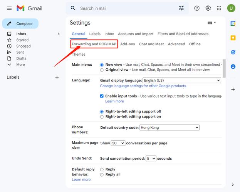Open Google Keep in side panel
The height and width of the screenshot is (192, 240).
coord(233,38)
